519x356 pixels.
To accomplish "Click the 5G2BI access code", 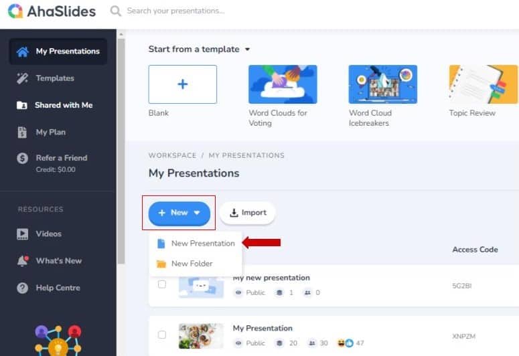I will click(x=461, y=286).
